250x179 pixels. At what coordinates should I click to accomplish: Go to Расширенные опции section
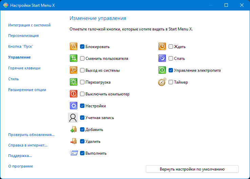[27, 90]
